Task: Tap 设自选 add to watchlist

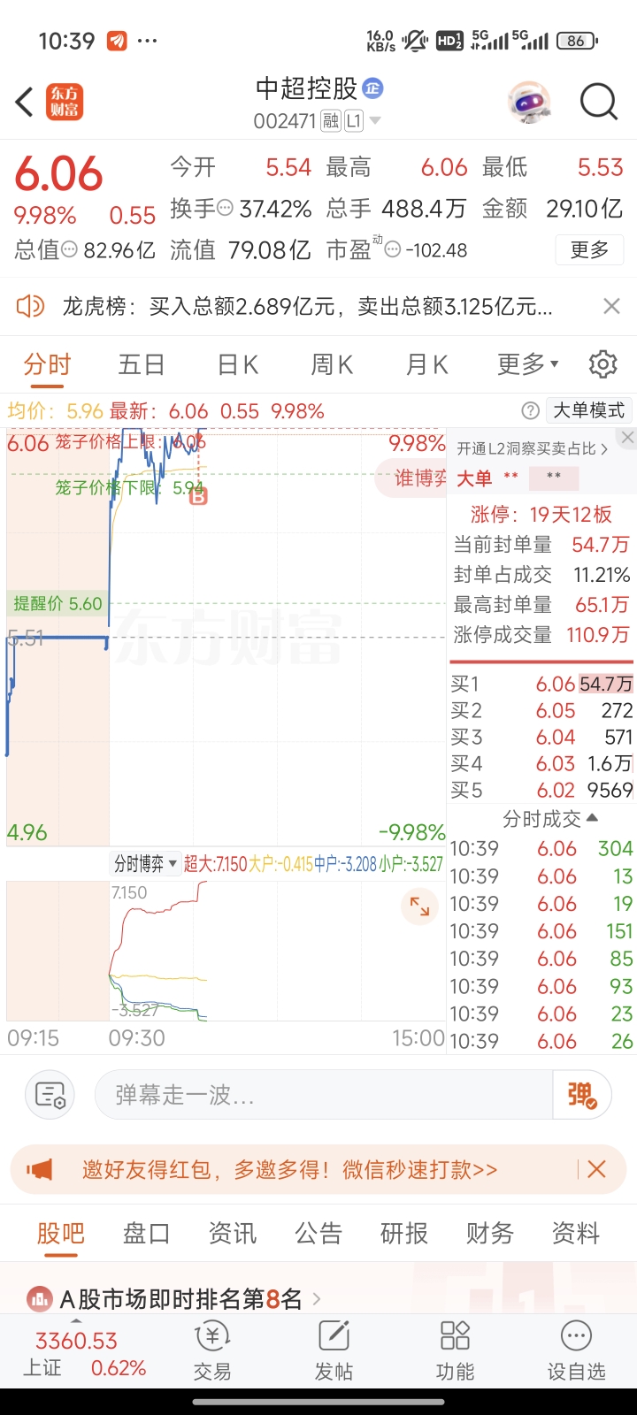Action: [576, 1350]
